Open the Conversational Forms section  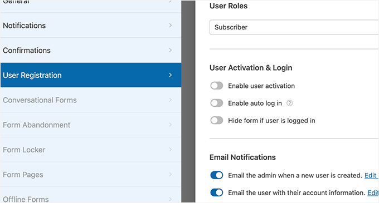tap(91, 100)
